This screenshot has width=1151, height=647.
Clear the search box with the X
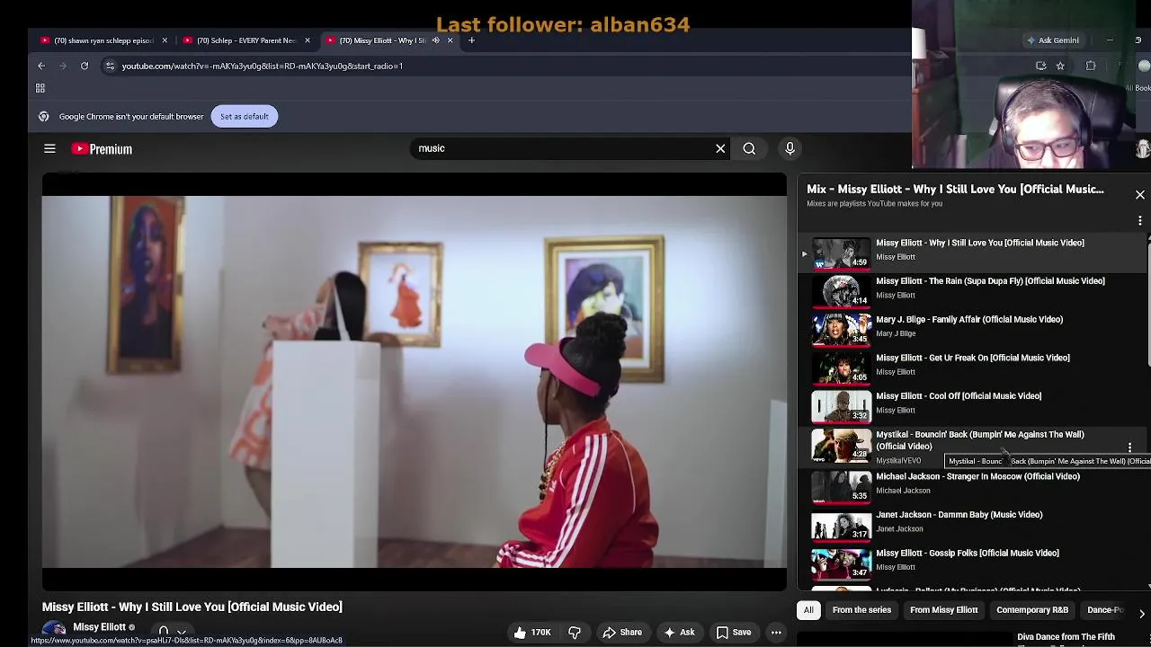[720, 148]
